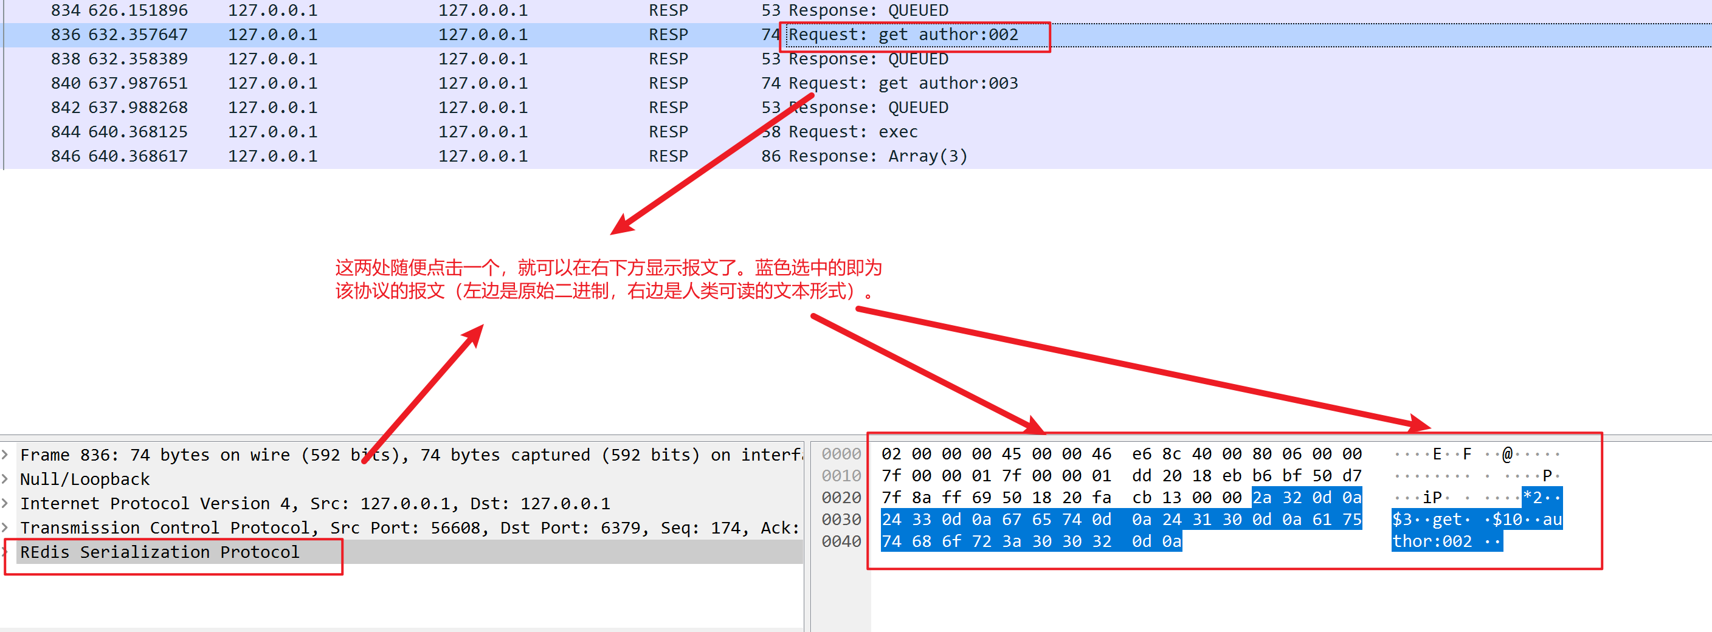Image resolution: width=1712 pixels, height=632 pixels.
Task: Click hex offset 0020 in bytes pane
Action: tap(841, 498)
